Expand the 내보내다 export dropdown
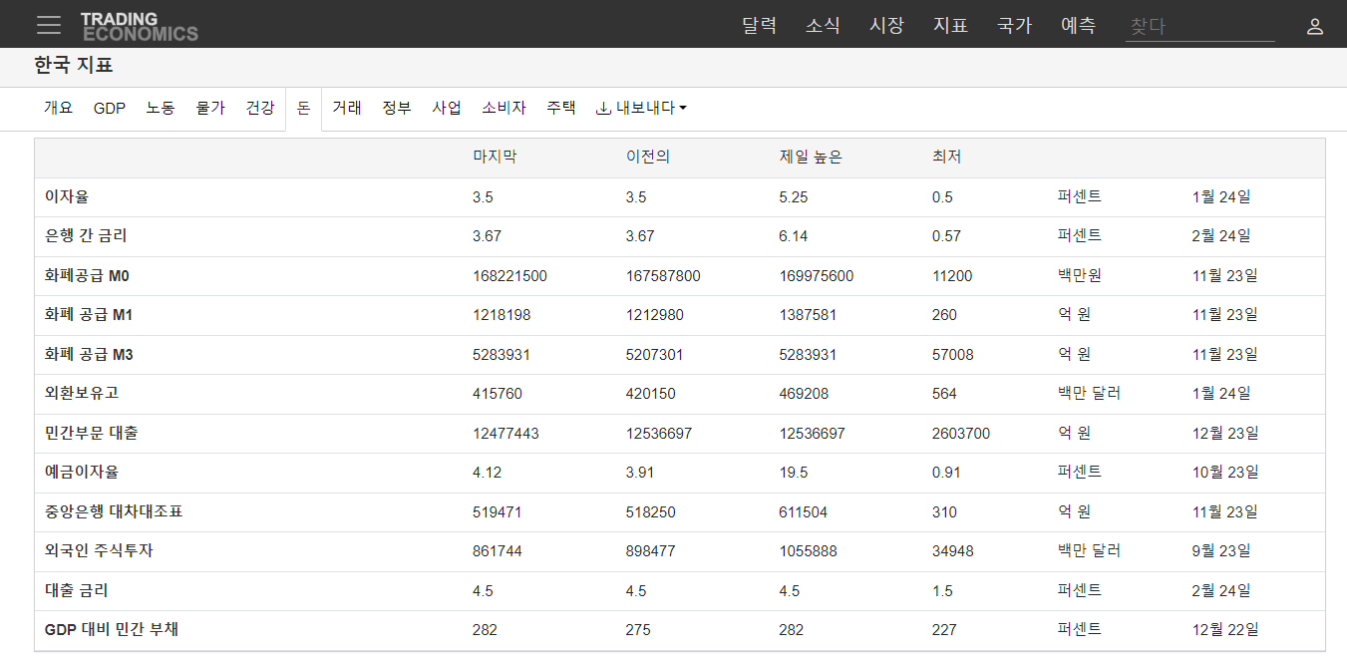 641,108
